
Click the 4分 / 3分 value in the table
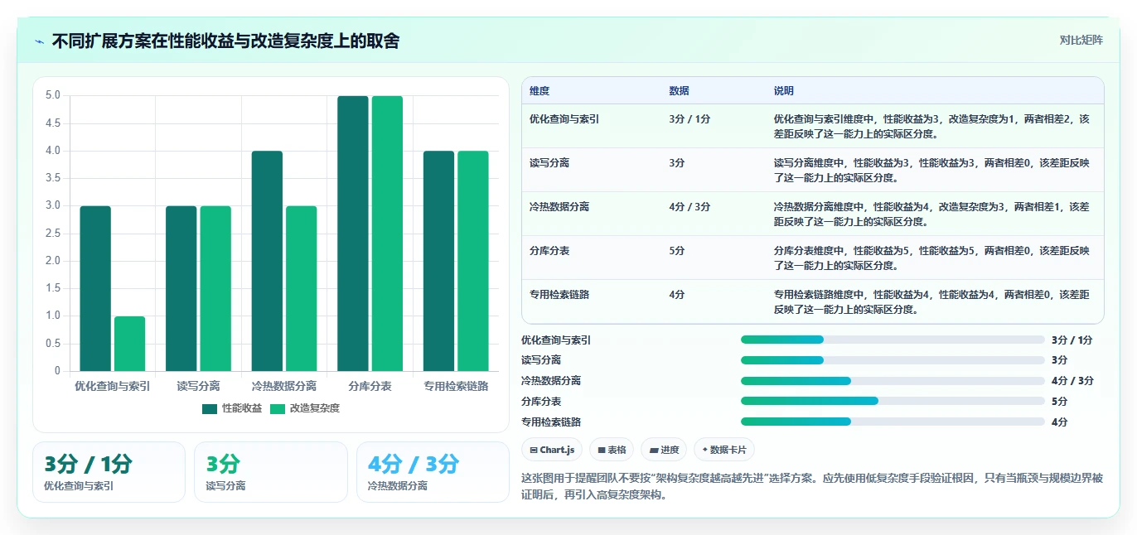point(689,206)
